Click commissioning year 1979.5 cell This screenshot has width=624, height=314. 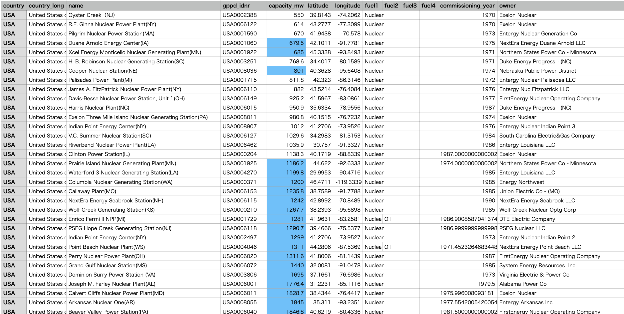tap(486, 284)
